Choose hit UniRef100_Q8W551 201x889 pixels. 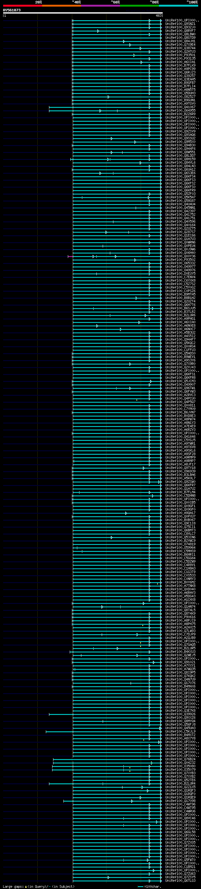point(180,152)
